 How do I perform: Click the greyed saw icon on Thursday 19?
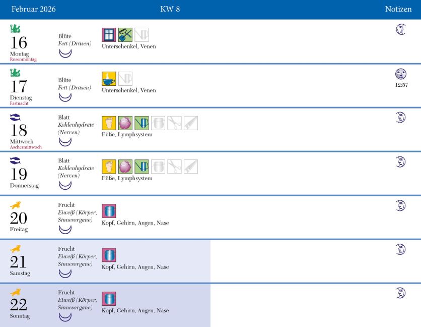pos(191,167)
